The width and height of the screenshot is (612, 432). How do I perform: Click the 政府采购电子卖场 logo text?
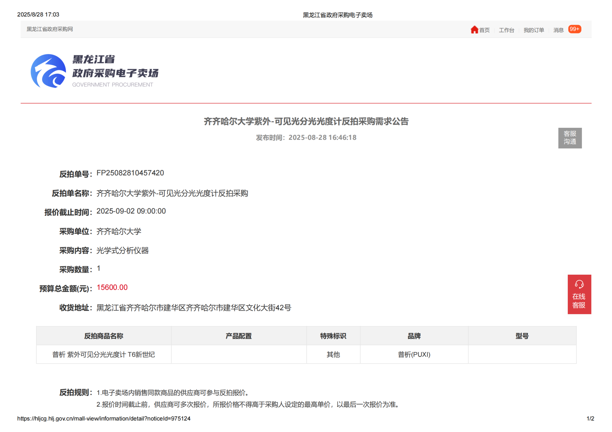coord(115,73)
